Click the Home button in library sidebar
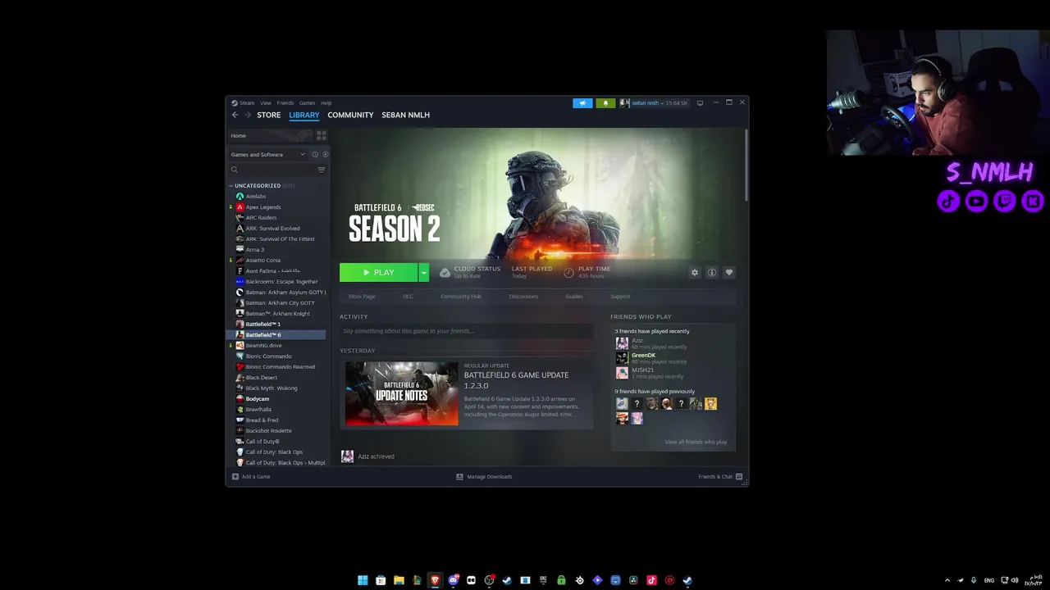 pyautogui.click(x=270, y=135)
